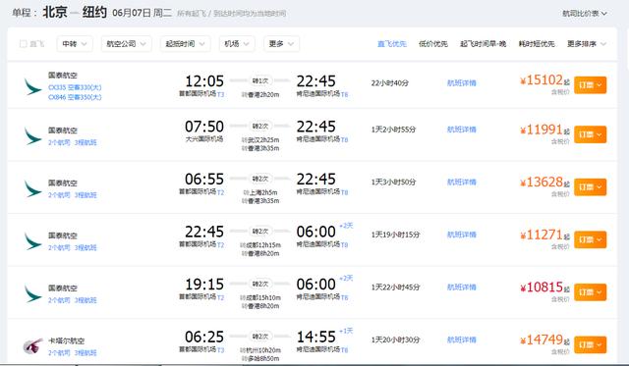The width and height of the screenshot is (629, 366).
Task: Click the 22小时40分 duration text
Action: pyautogui.click(x=390, y=82)
